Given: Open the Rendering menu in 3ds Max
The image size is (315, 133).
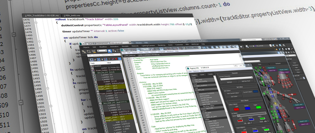Looking at the screenshot, I should [x=161, y=45].
